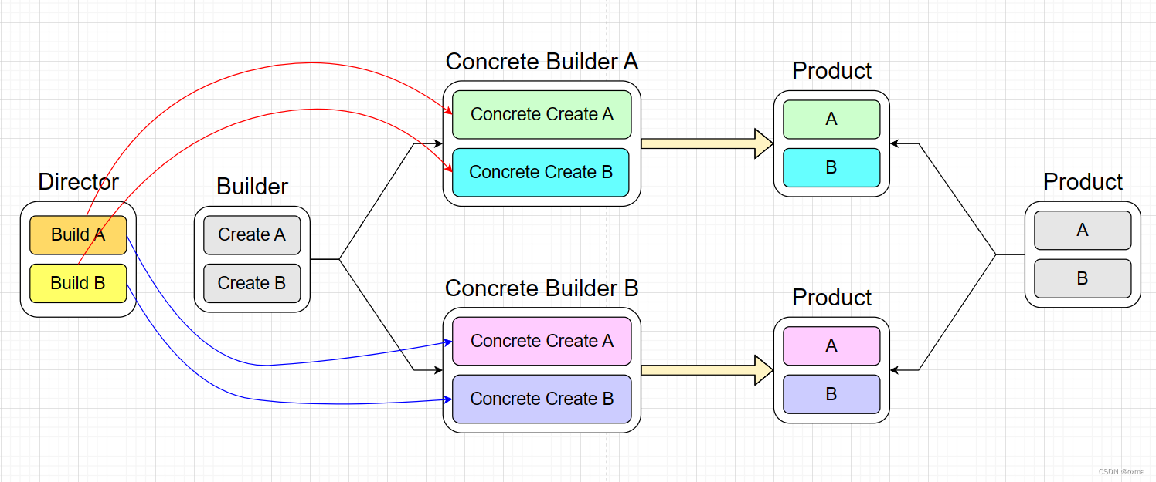This screenshot has width=1156, height=482.
Task: Select the lavender Concrete Create B box
Action: (542, 399)
